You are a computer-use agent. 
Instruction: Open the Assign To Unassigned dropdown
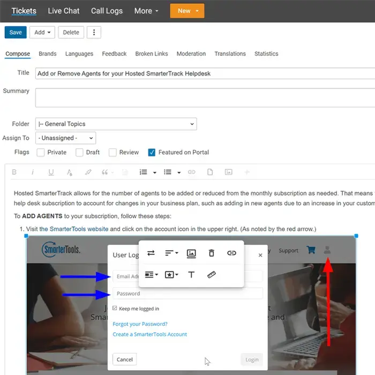[x=65, y=138]
